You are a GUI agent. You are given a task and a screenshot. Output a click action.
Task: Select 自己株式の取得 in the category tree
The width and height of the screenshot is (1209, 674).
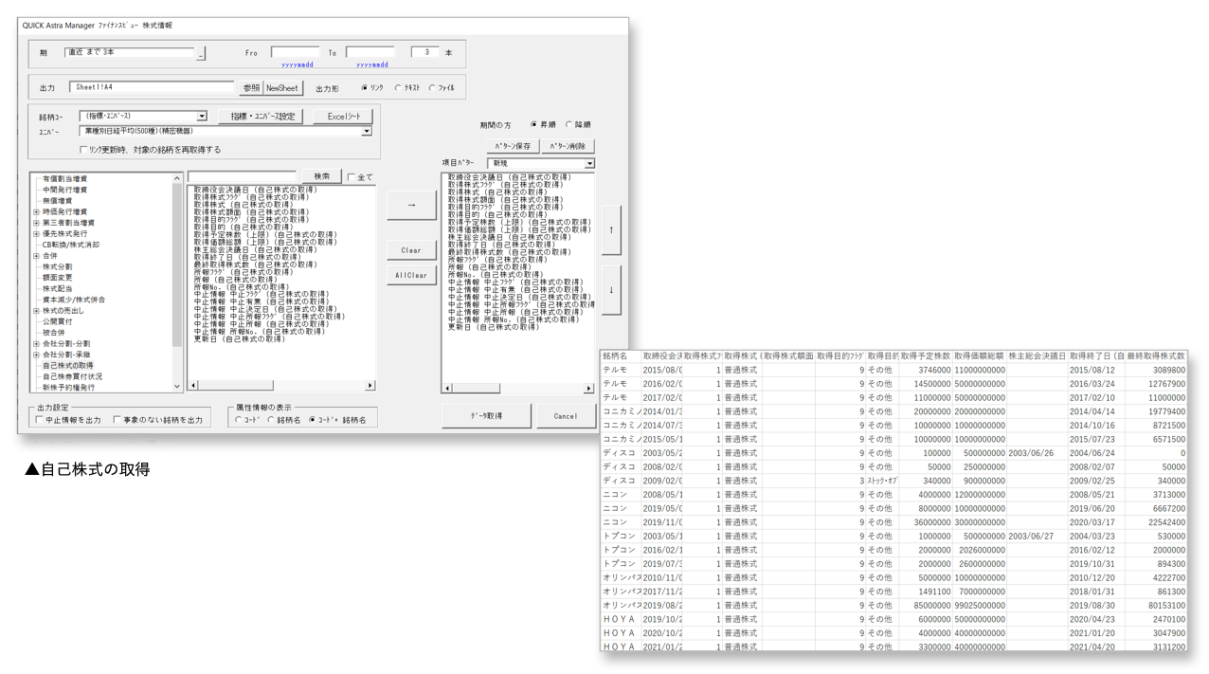(68, 365)
